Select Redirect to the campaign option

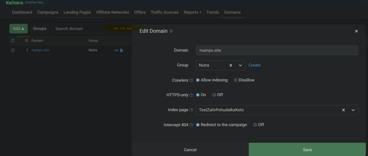tap(197, 125)
